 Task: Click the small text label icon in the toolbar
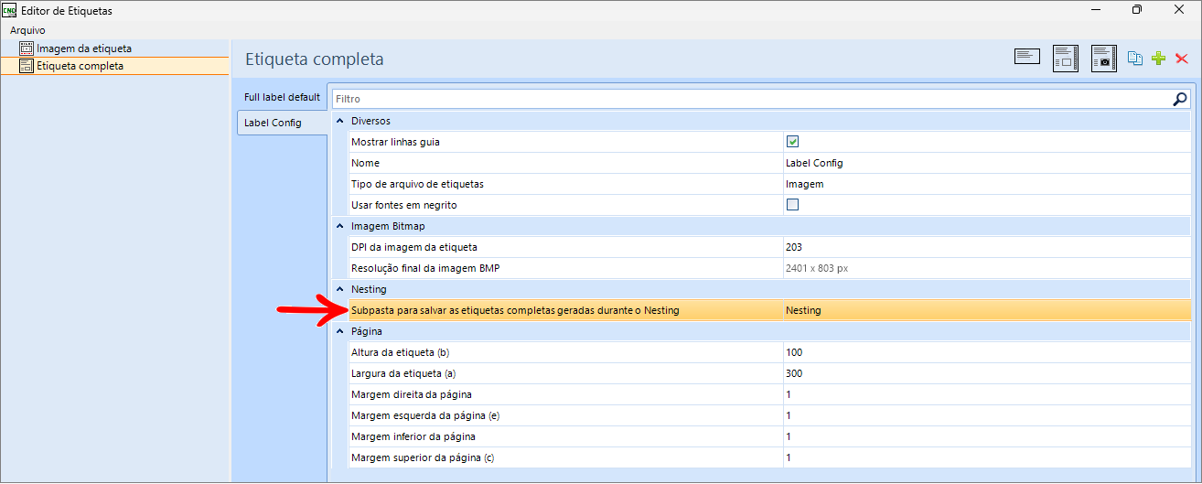pos(1027,57)
